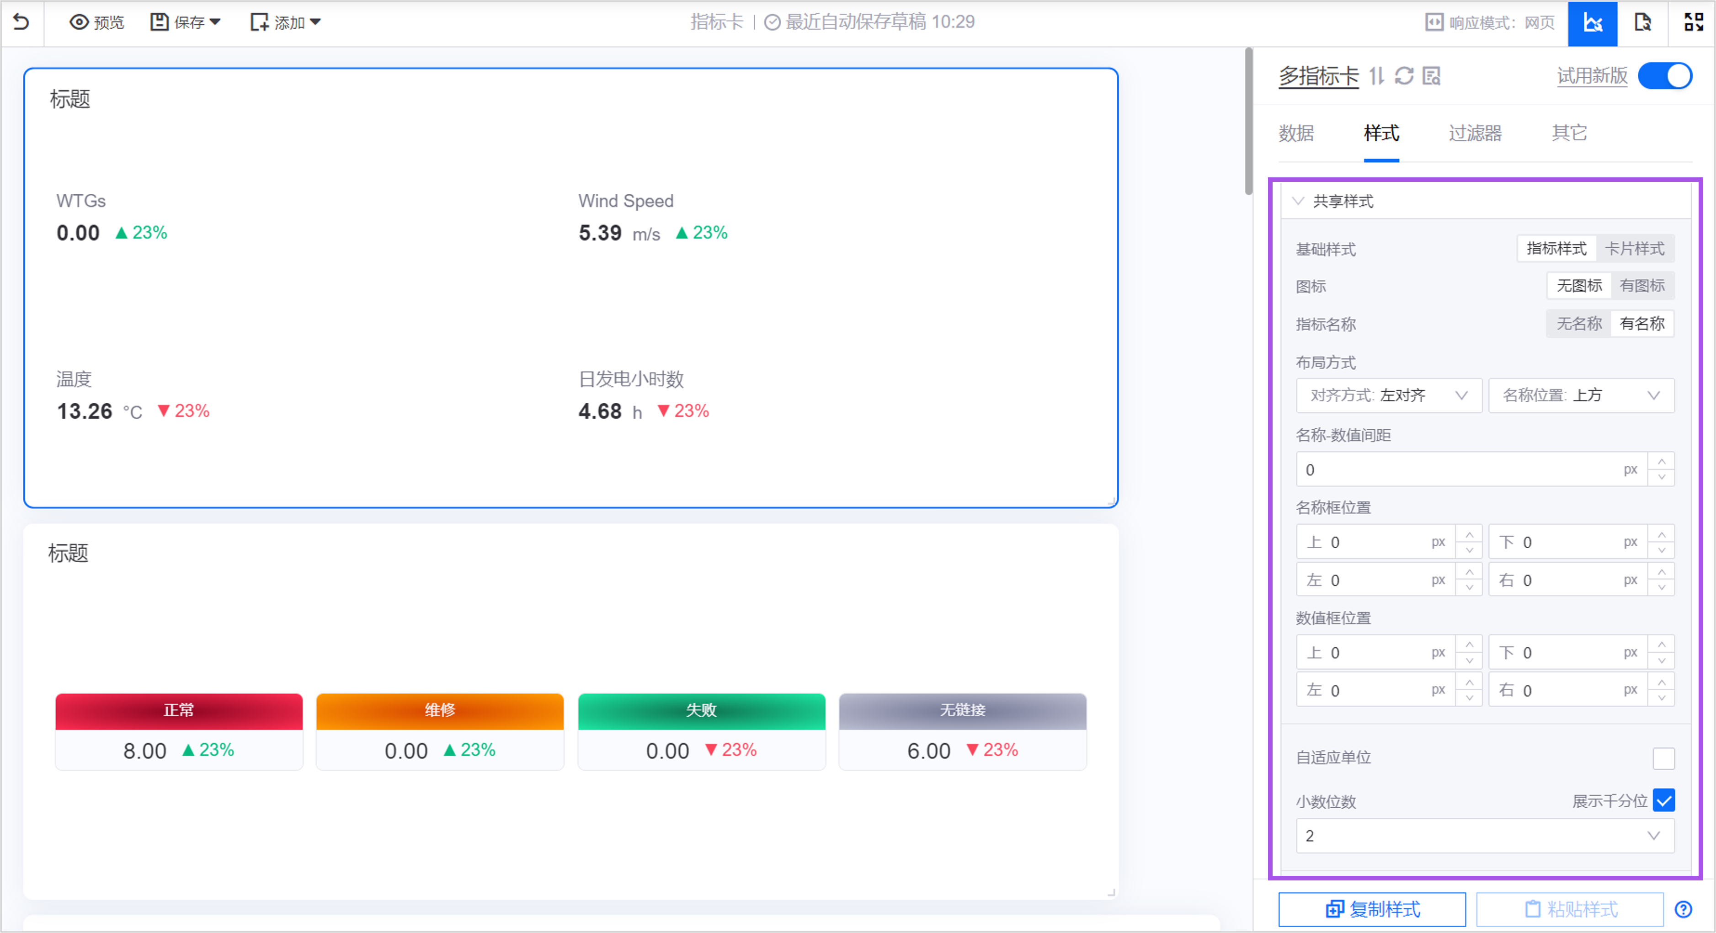This screenshot has height=933, width=1716.
Task: Uncheck the 展示千分位 checkbox
Action: [1663, 800]
